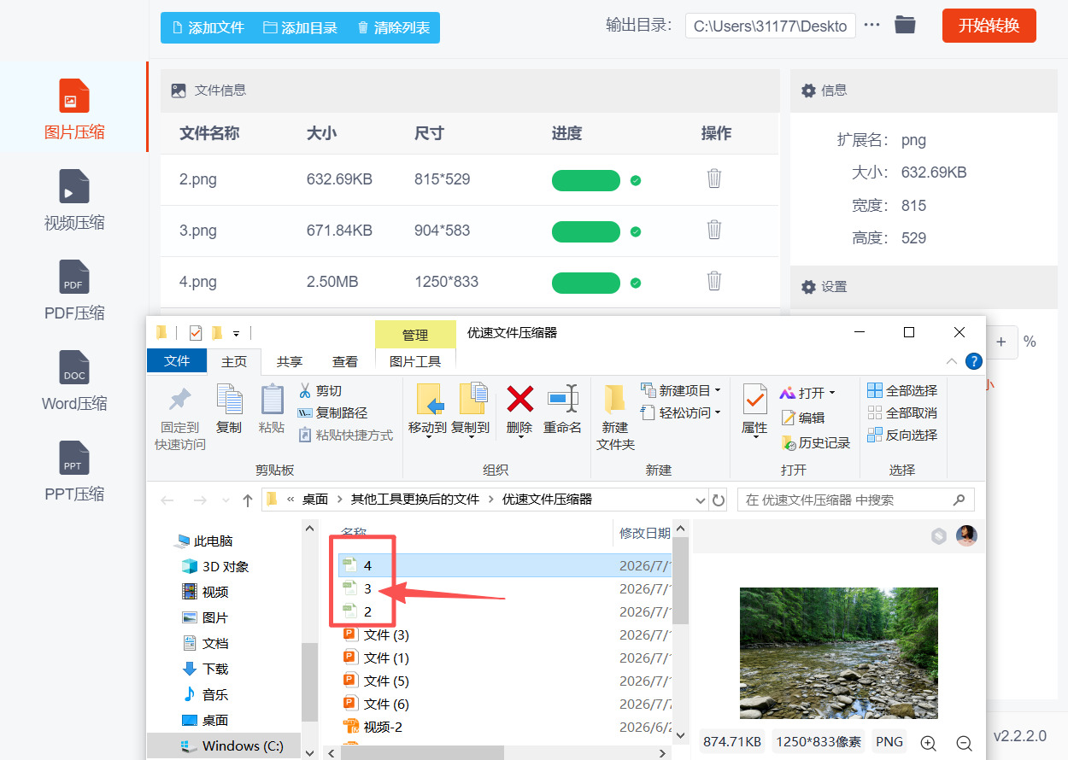Click the 清除列表 button
Image resolution: width=1068 pixels, height=760 pixels.
[x=393, y=27]
